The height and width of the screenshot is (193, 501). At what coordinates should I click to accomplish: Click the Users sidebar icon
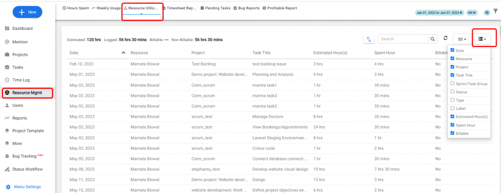pyautogui.click(x=7, y=105)
